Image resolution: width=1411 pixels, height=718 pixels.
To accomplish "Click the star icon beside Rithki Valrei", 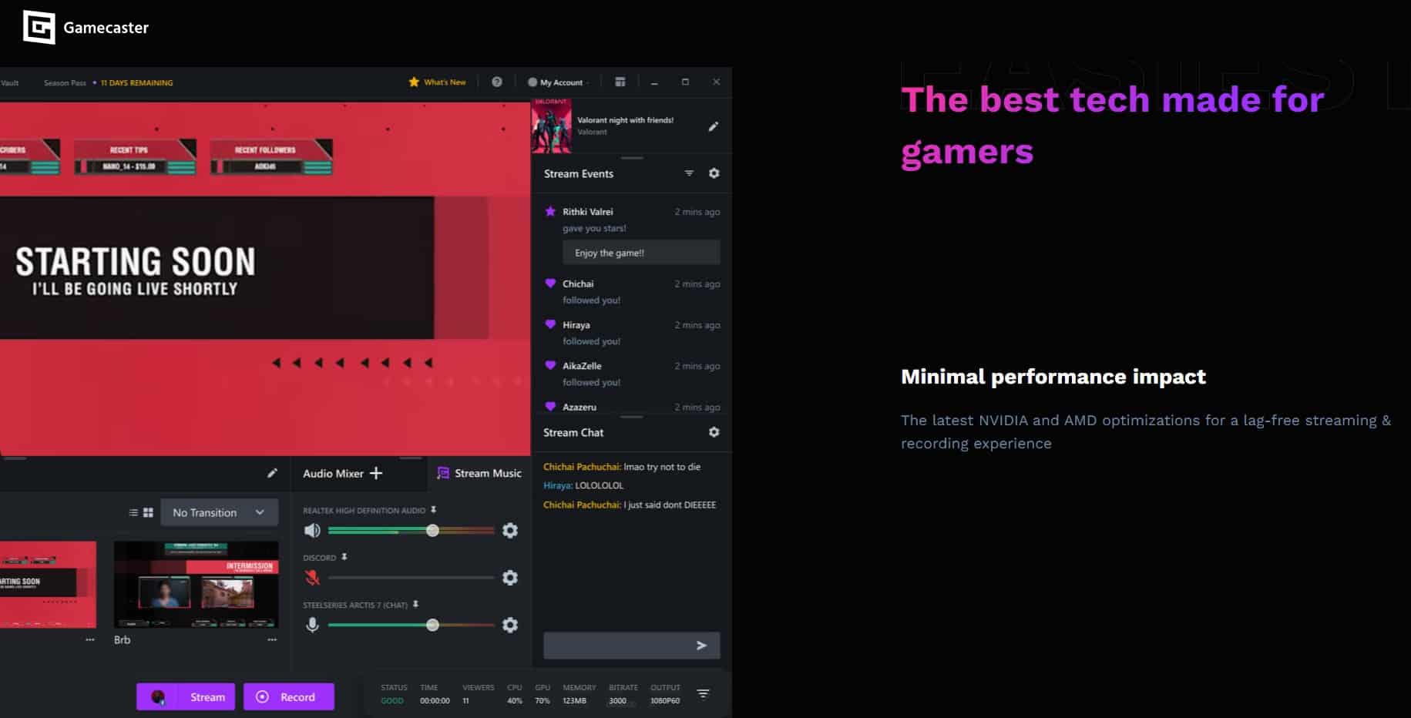I will point(550,211).
